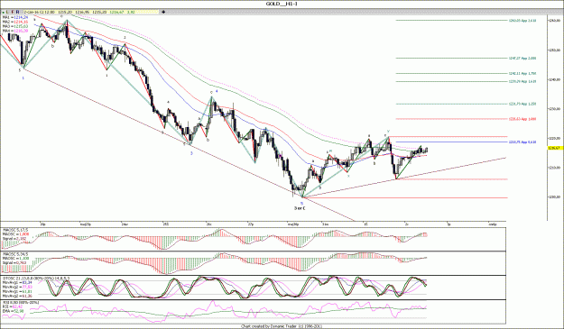Click the '3 or C' wave label
This screenshot has width=564, height=329.
[300, 208]
